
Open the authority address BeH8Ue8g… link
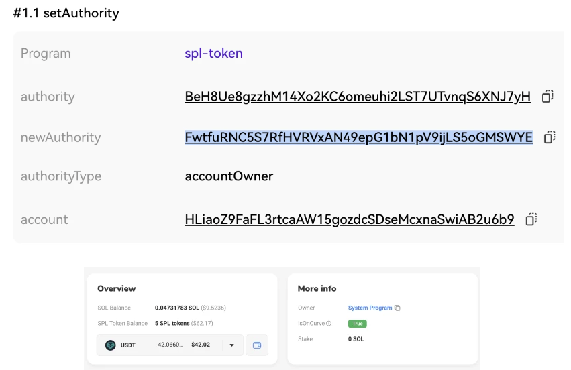coord(357,97)
